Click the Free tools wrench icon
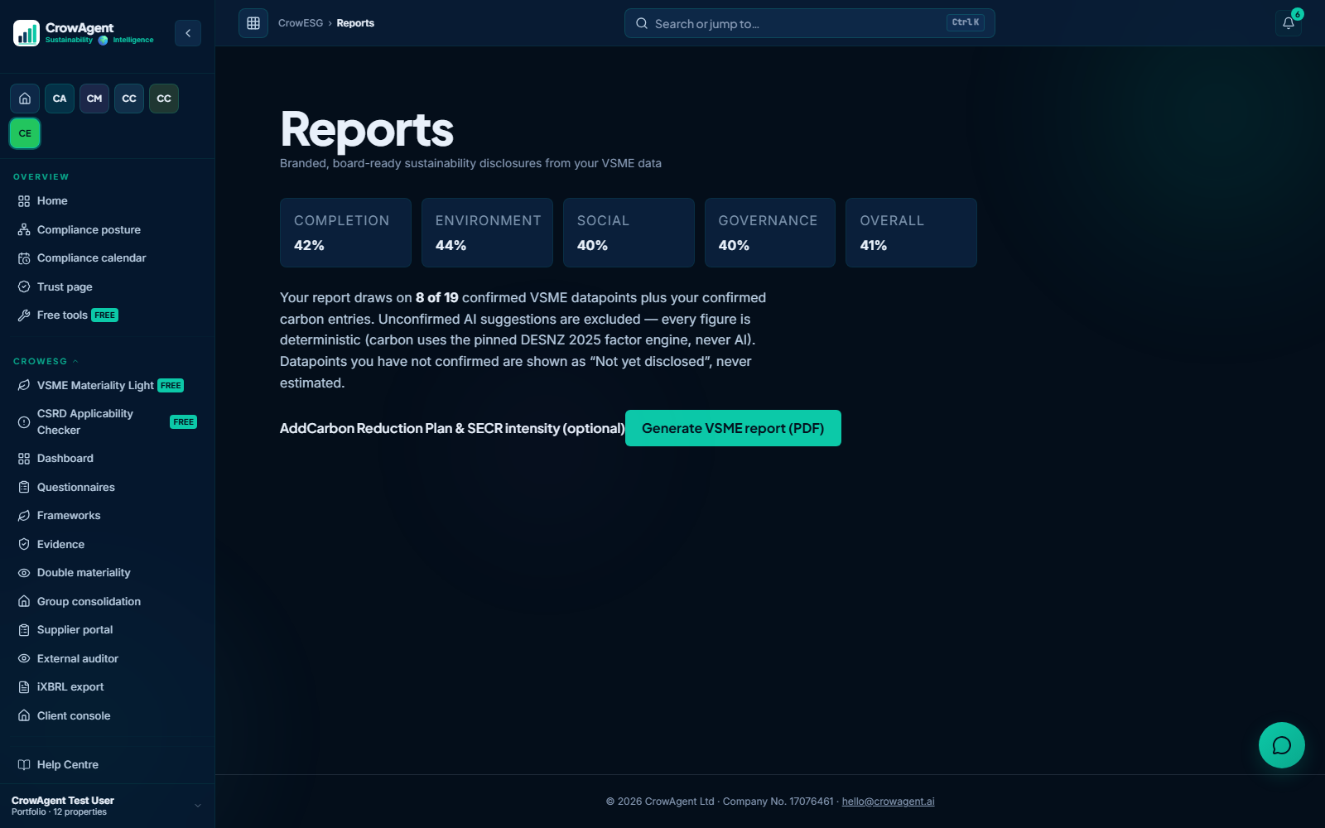The height and width of the screenshot is (828, 1325). (24, 315)
